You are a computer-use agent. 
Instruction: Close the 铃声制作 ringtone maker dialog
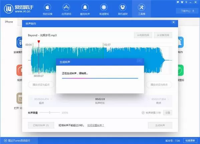(x=174, y=22)
